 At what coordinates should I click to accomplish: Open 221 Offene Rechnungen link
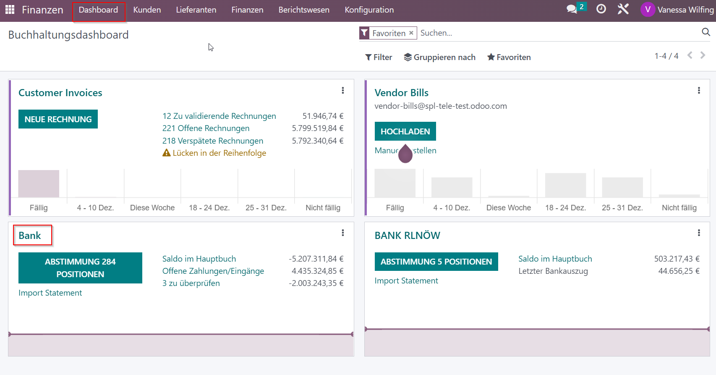pyautogui.click(x=206, y=128)
